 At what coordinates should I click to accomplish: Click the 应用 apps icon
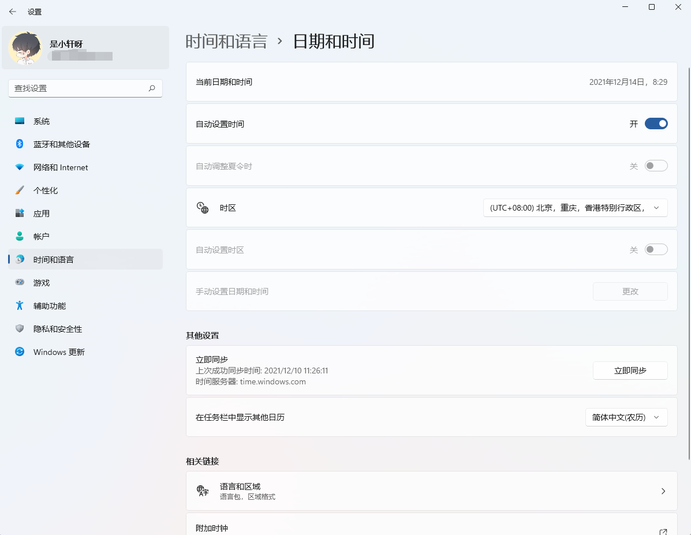click(20, 214)
